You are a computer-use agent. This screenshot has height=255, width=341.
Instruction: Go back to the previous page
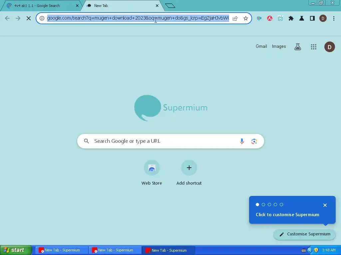[7, 18]
